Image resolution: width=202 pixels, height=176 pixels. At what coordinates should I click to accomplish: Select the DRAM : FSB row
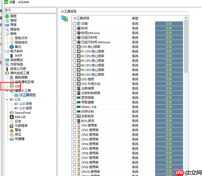coord(89,107)
